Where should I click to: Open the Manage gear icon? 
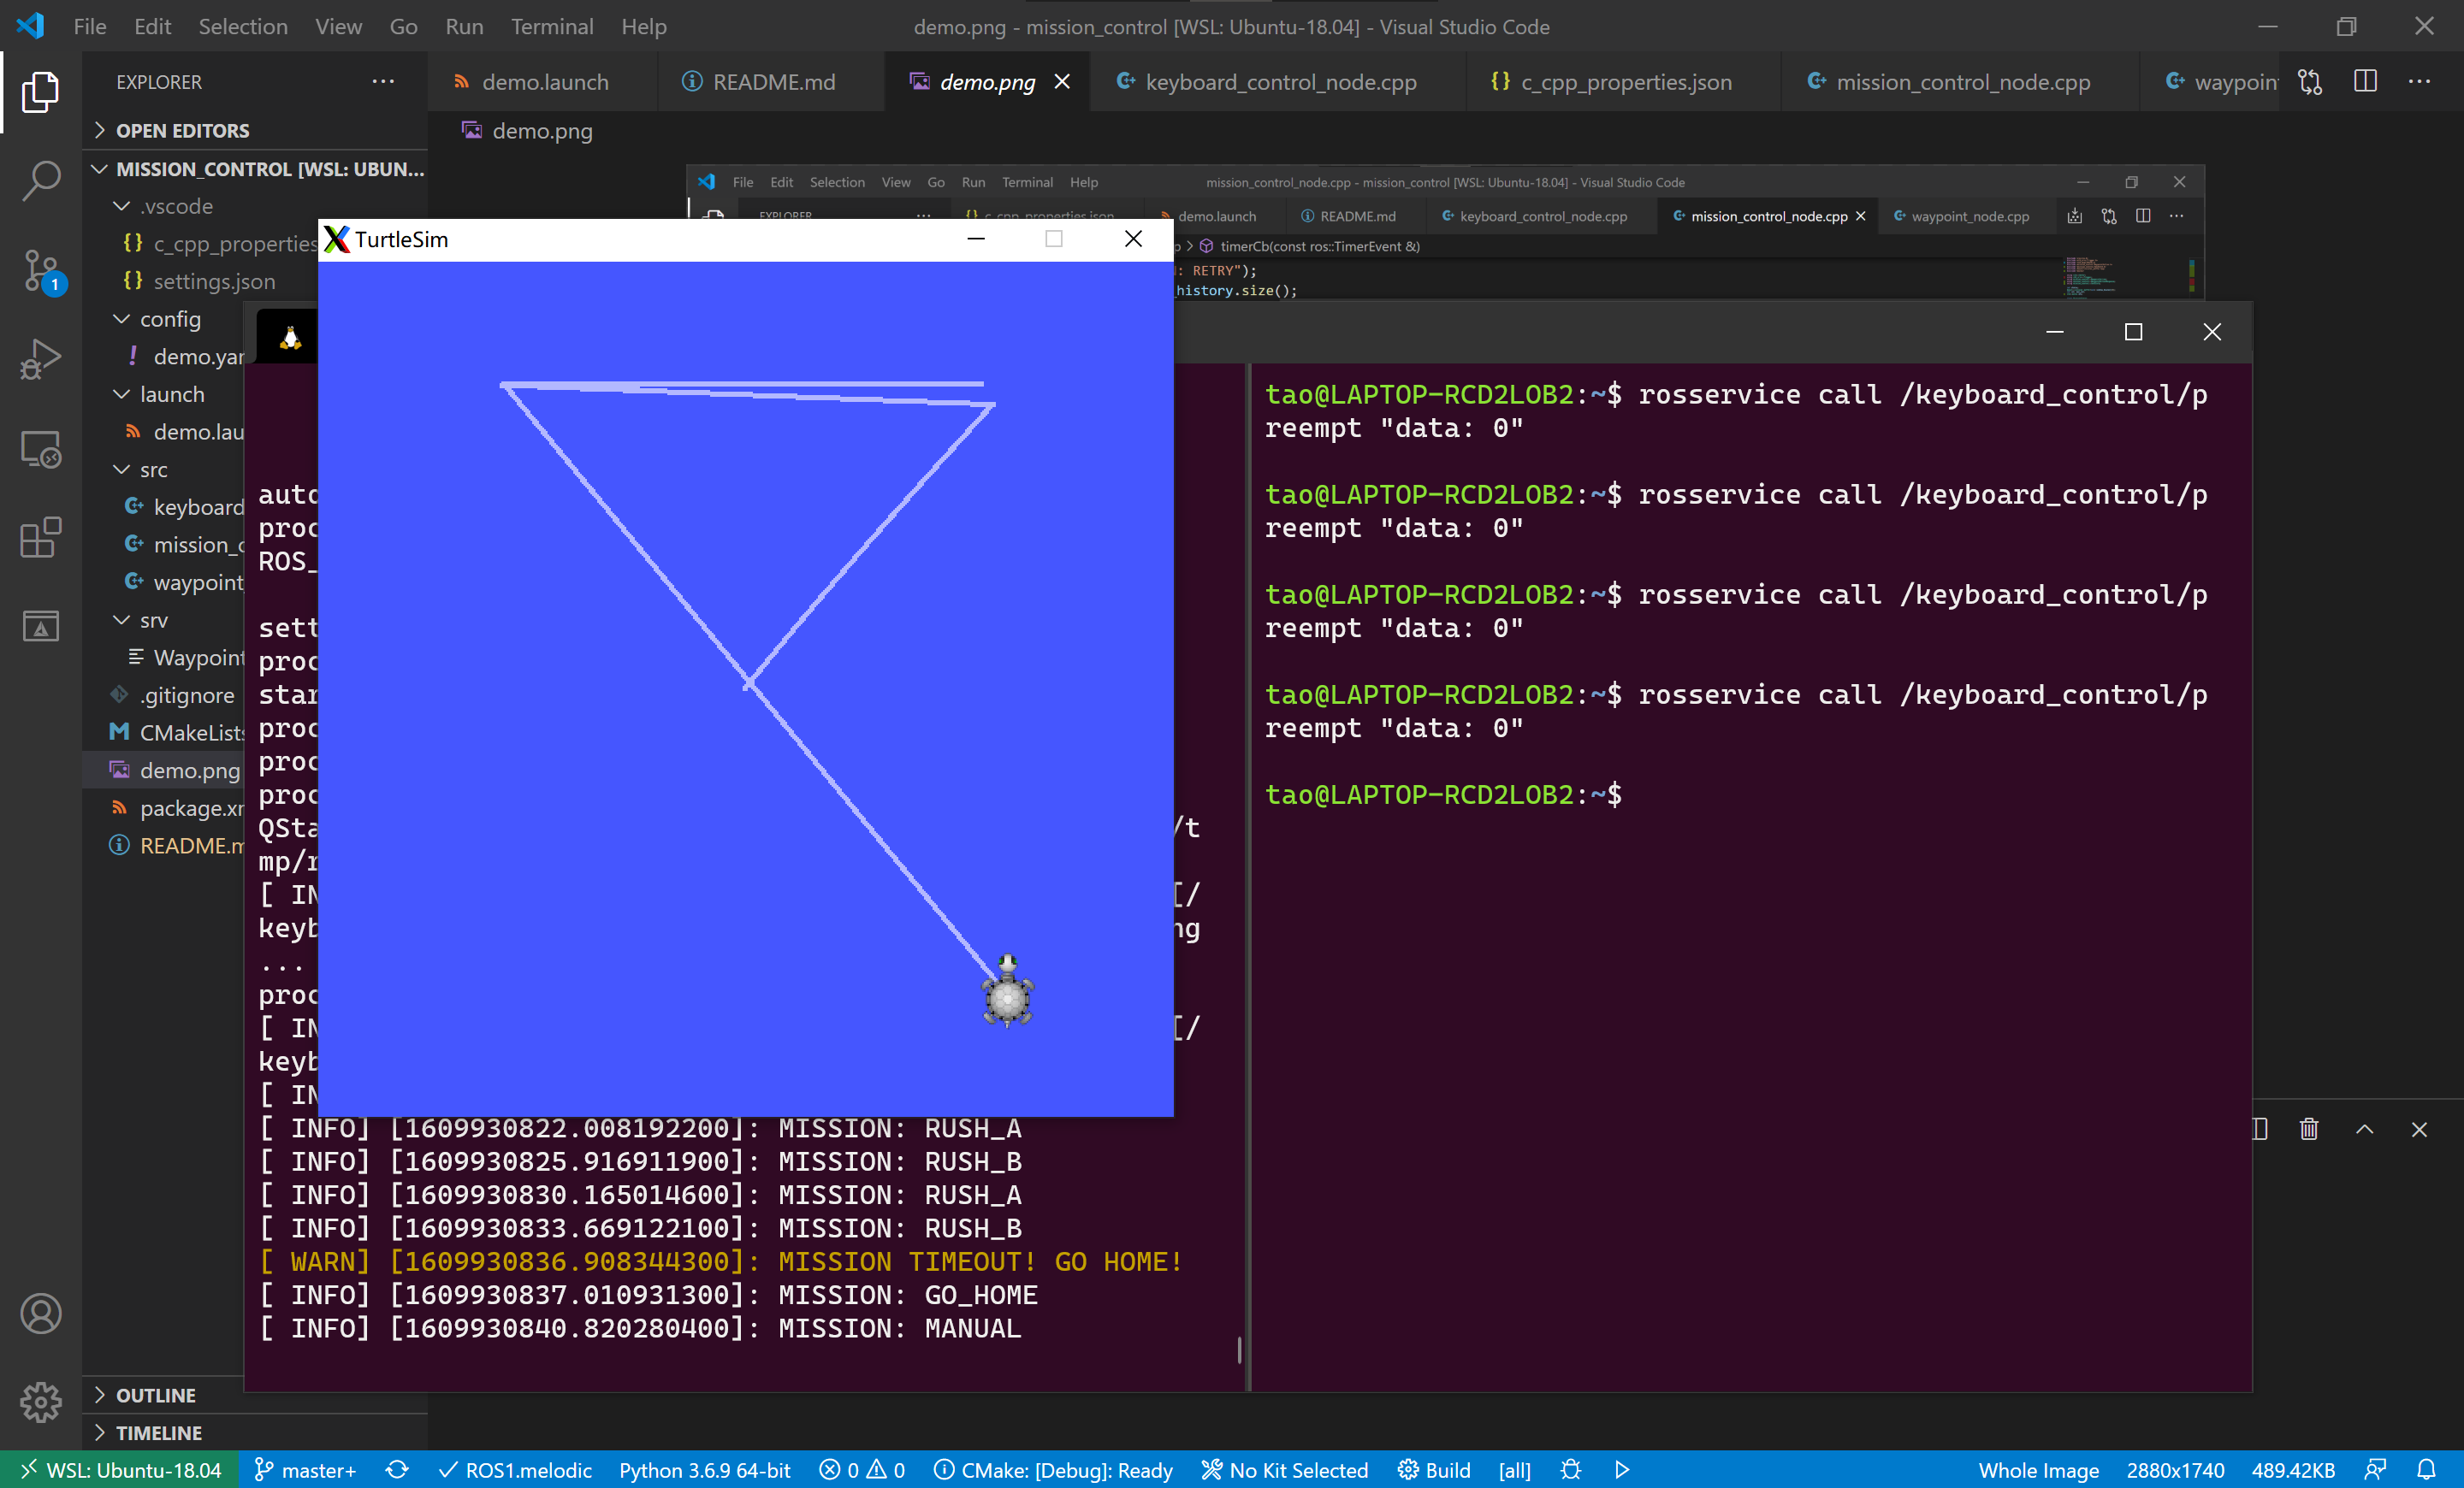point(40,1402)
